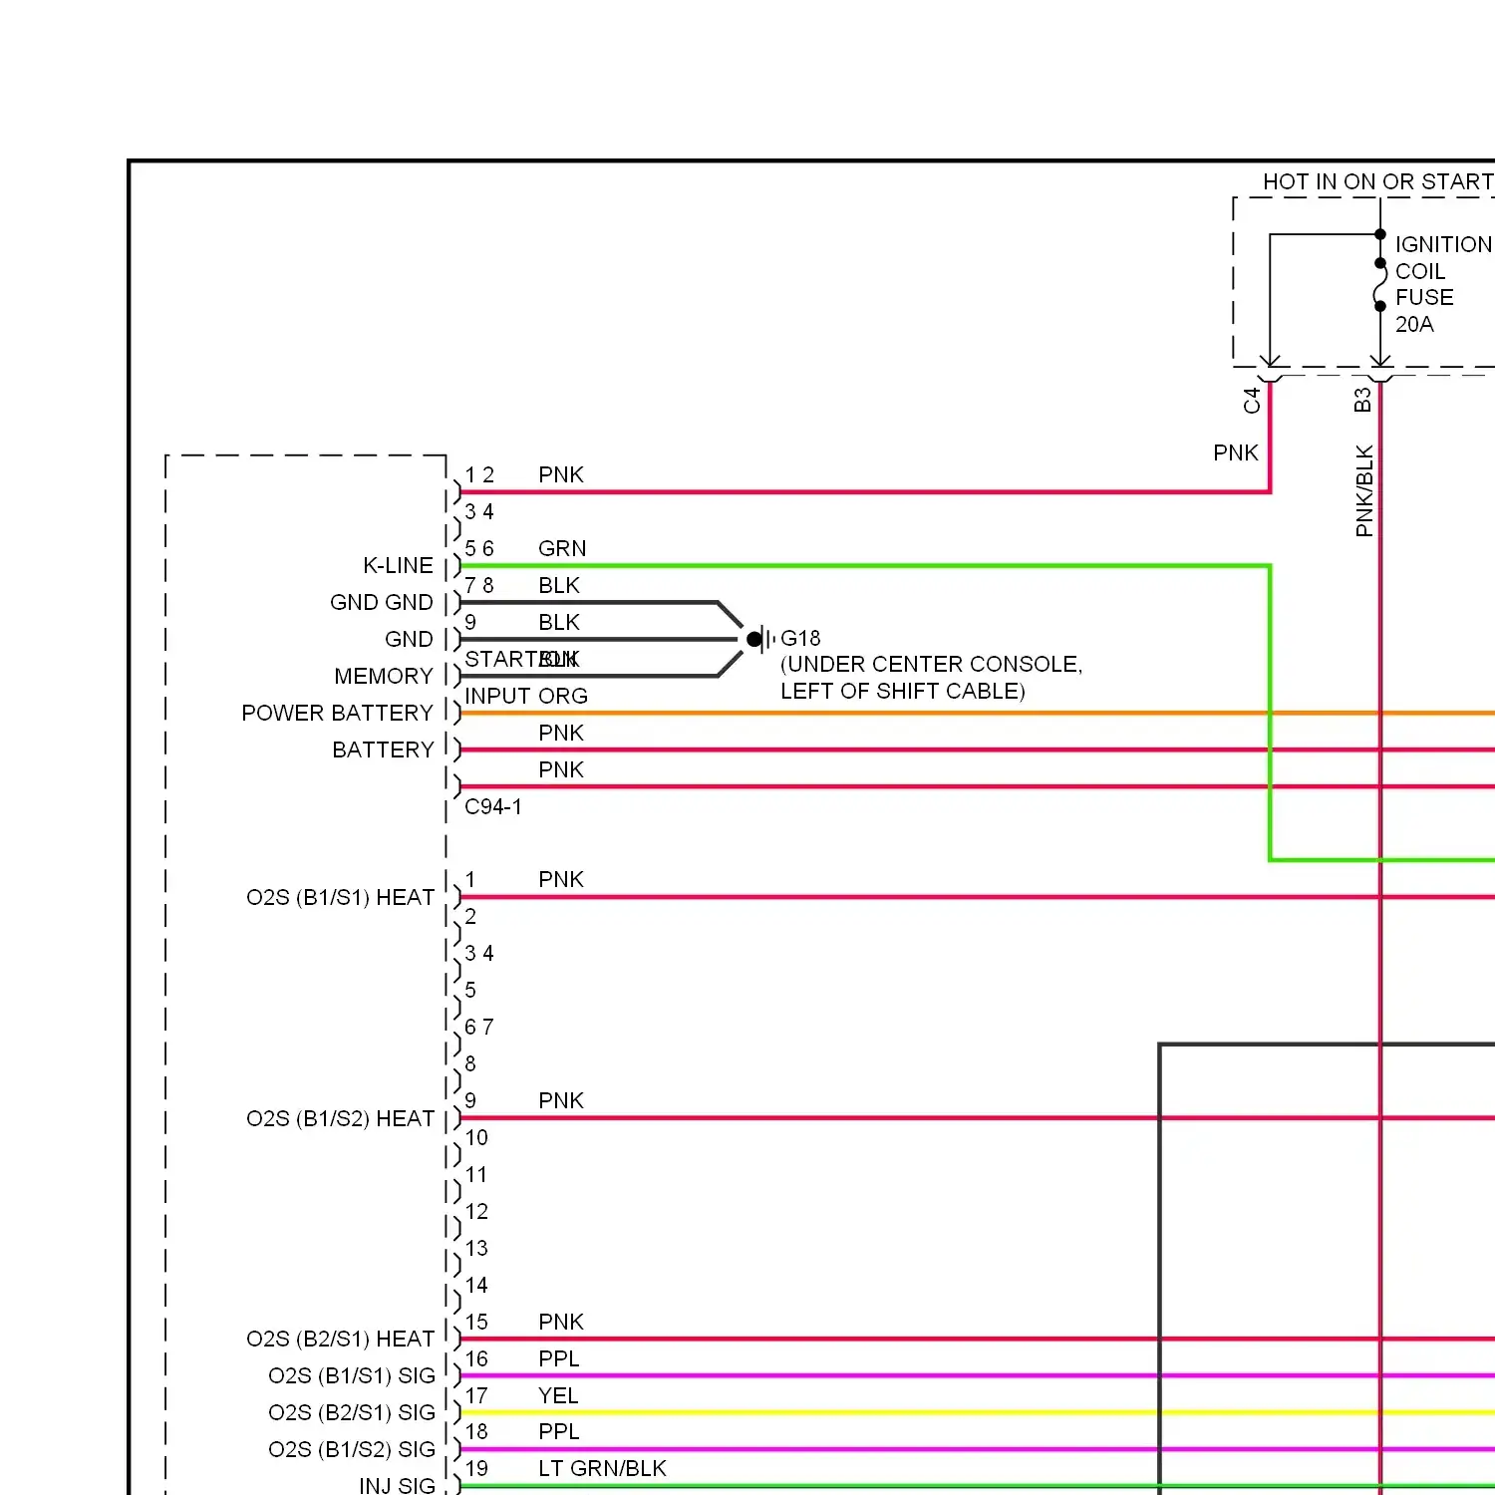Select the INJ SIG pin label
1495x1495 pixels.
coord(398,1485)
